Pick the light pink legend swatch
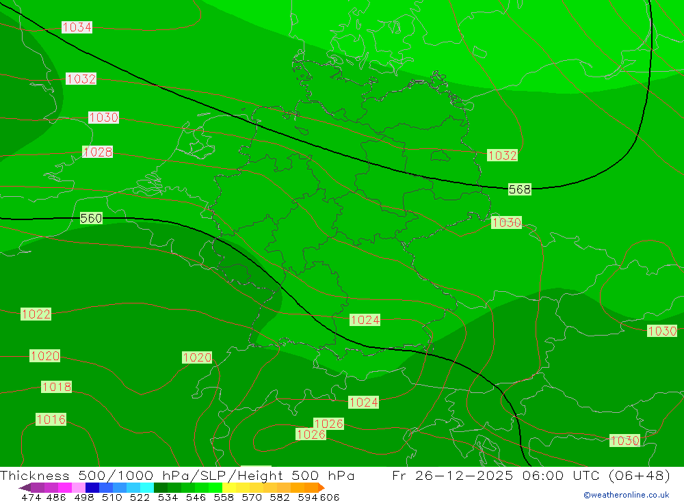Screen dimensions: 684x501 click(x=77, y=487)
